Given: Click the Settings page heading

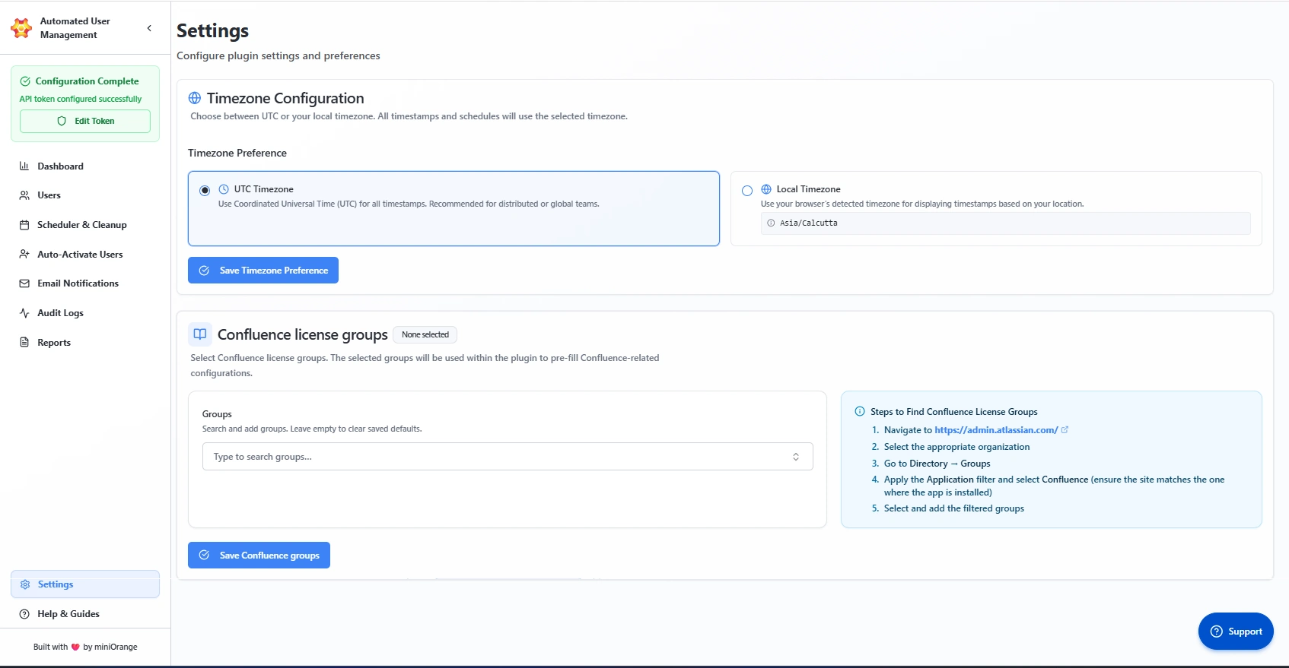Looking at the screenshot, I should coord(213,31).
